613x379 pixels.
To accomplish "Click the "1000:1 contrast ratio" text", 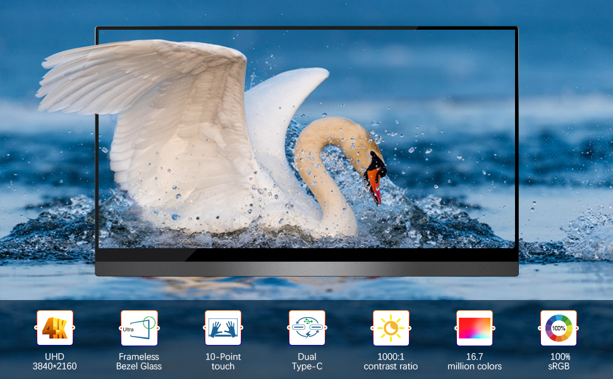I will click(391, 361).
